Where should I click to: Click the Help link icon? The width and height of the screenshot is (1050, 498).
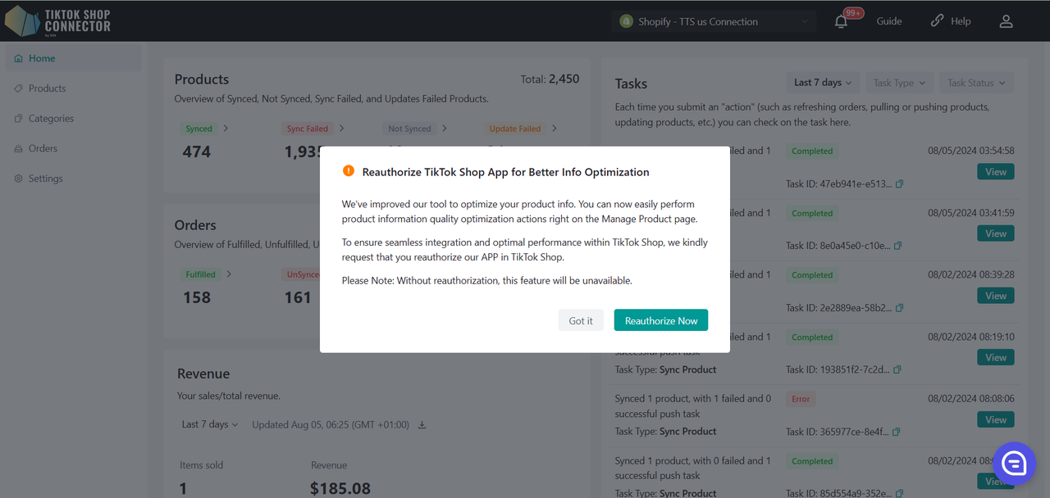(937, 21)
